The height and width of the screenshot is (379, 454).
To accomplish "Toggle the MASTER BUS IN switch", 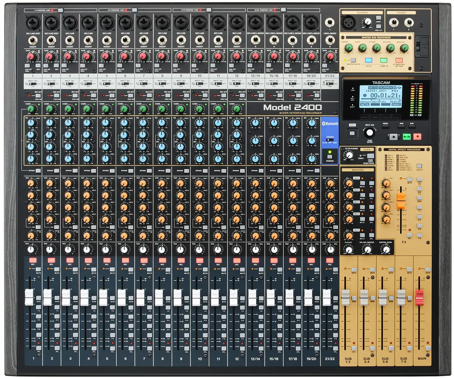I will 353,60.
